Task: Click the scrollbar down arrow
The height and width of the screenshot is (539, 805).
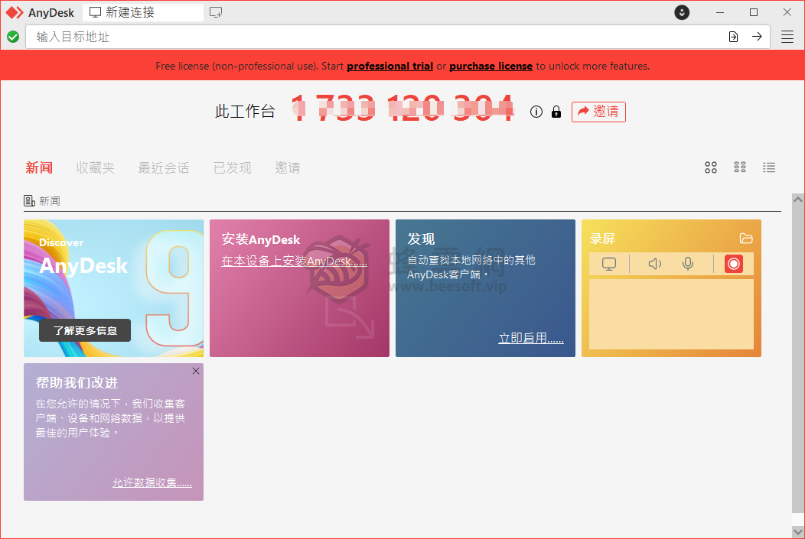Action: [x=798, y=532]
